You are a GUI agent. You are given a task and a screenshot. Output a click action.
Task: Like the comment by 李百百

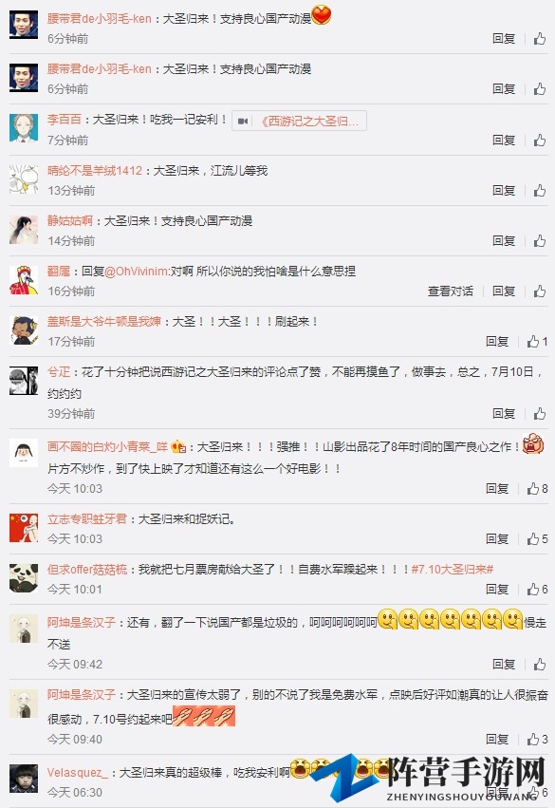pyautogui.click(x=540, y=140)
